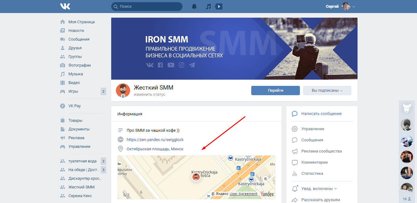417x203 pixels.
Task: Focus the Поиск search field
Action: pos(147,7)
